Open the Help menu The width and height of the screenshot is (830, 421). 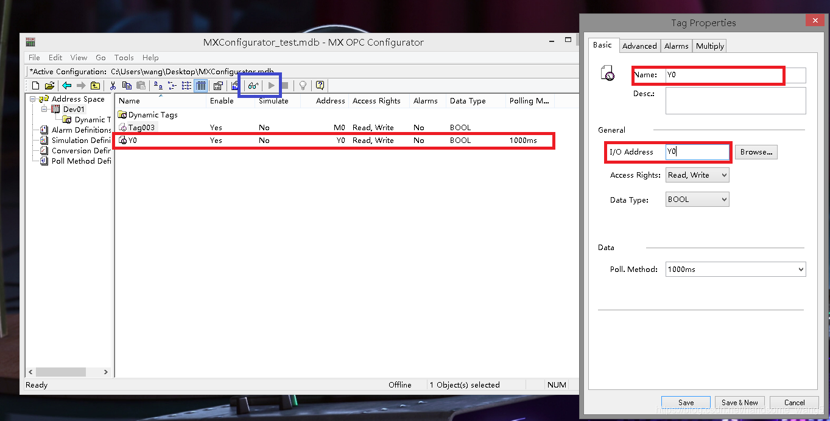coord(150,58)
